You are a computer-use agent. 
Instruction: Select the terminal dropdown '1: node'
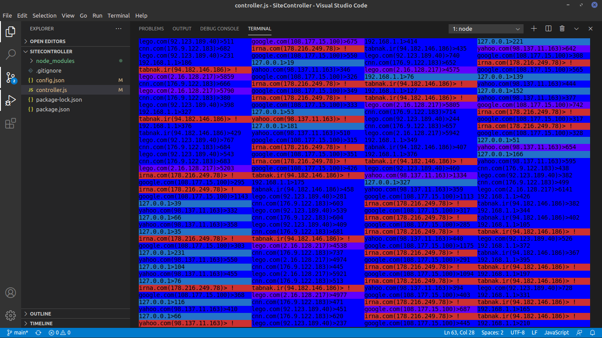(x=486, y=29)
